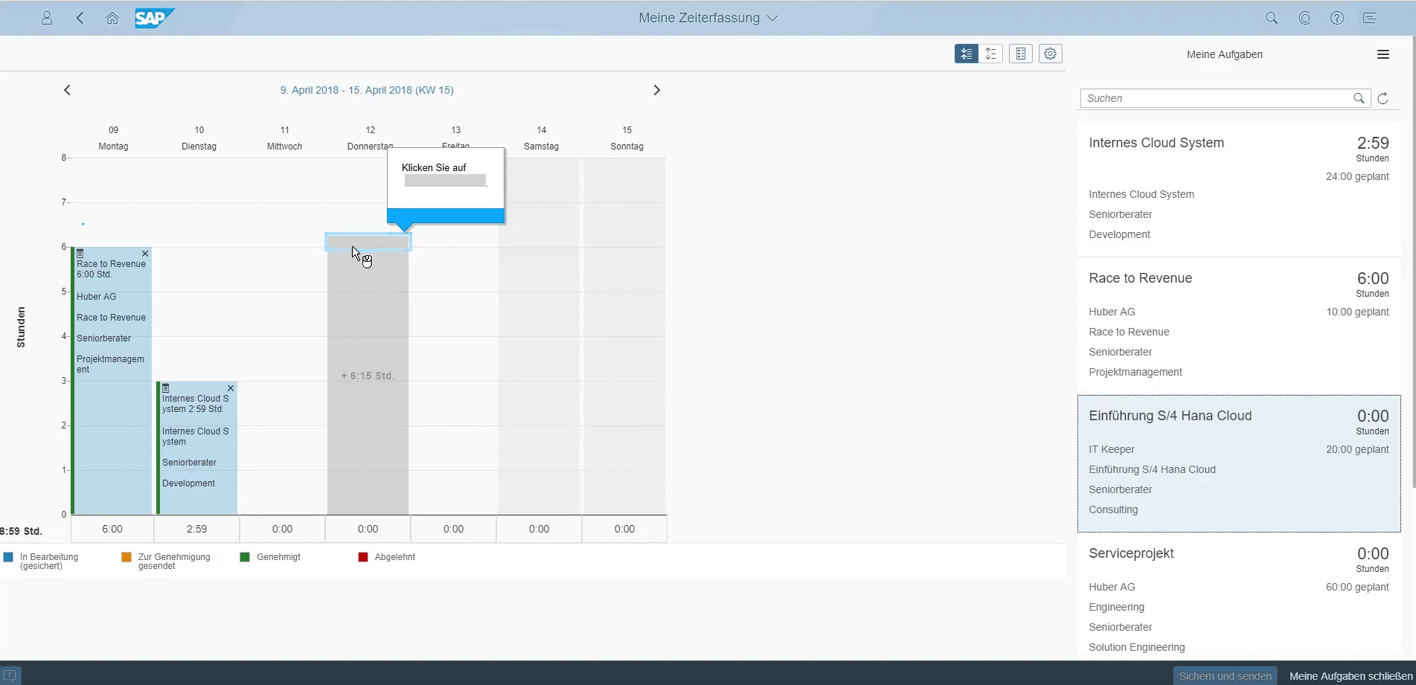Click the IT Keeper customer text

click(1112, 449)
